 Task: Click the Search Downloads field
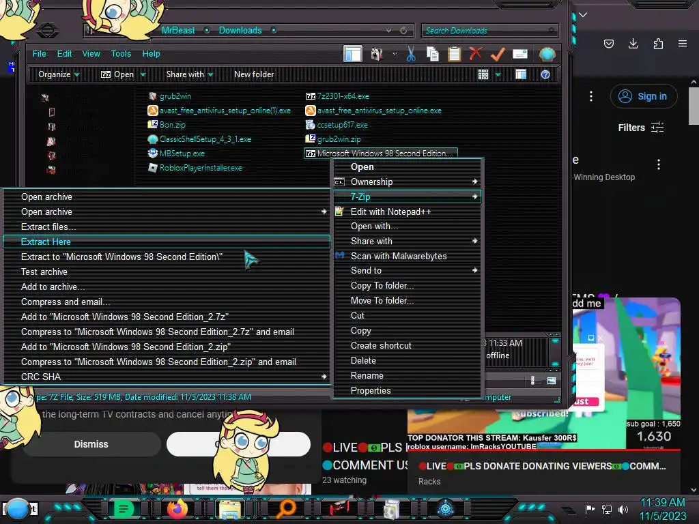(x=489, y=31)
